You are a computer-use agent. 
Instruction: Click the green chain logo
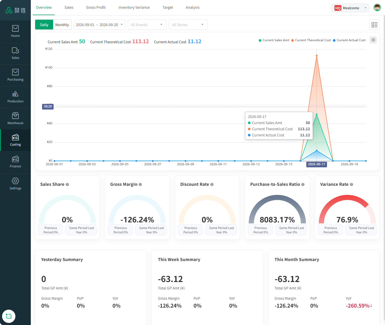(9, 10)
